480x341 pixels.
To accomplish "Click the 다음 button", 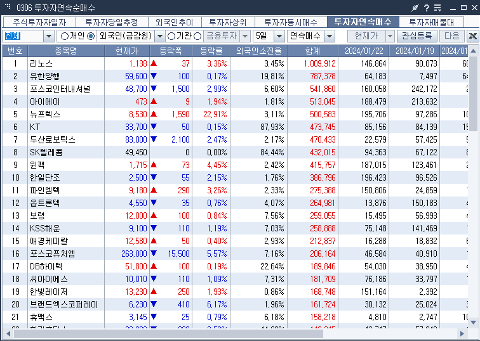I will 452,36.
